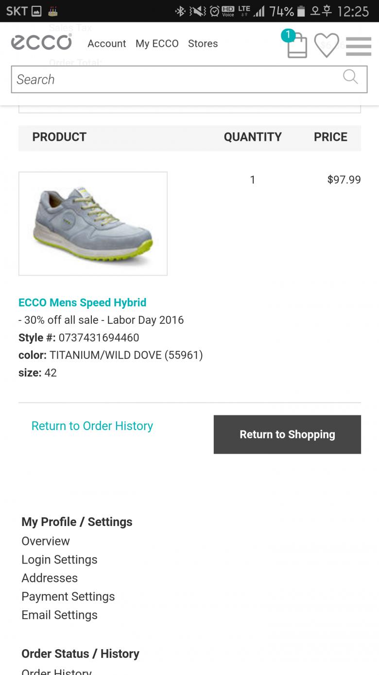
Task: Open ECCO Mens Speed Hybrid product link
Action: click(82, 302)
